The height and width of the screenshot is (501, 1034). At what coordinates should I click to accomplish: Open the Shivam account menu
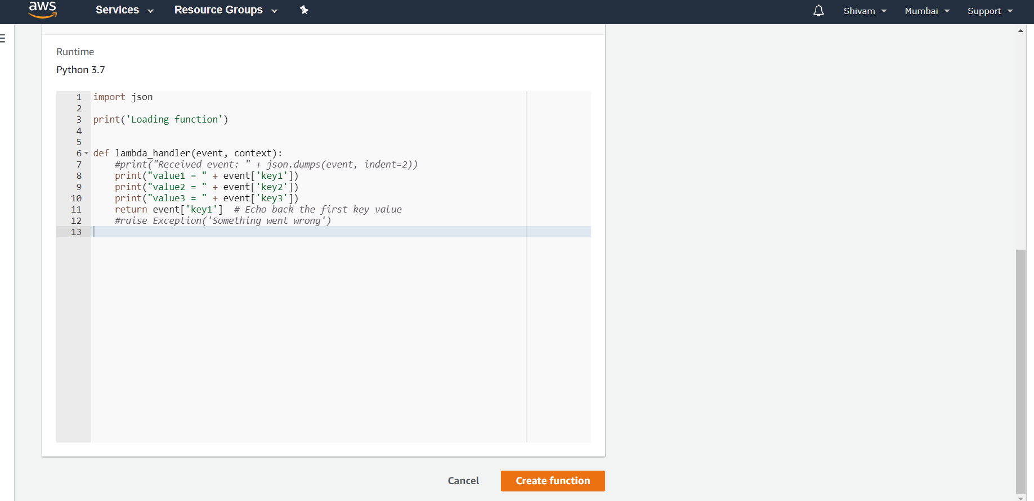pos(865,11)
